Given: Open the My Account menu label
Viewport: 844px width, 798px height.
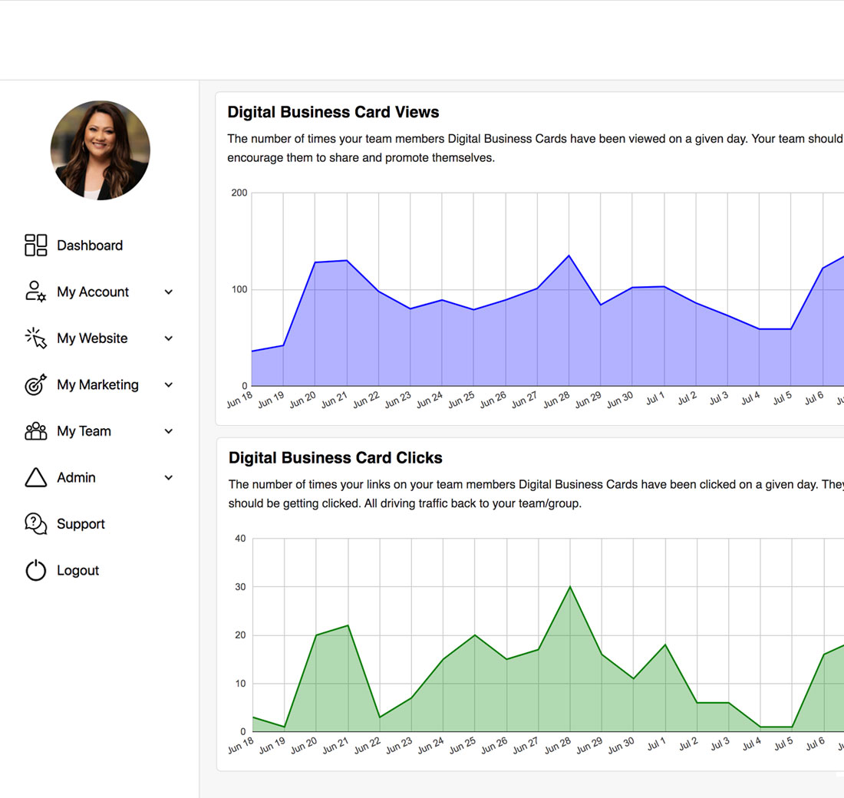Looking at the screenshot, I should tap(93, 292).
